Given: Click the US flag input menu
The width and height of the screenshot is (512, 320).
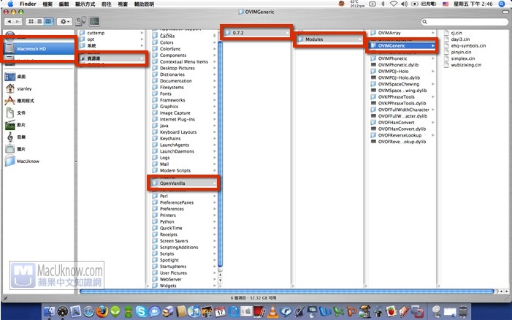Looking at the screenshot, I should pyautogui.click(x=446, y=4).
